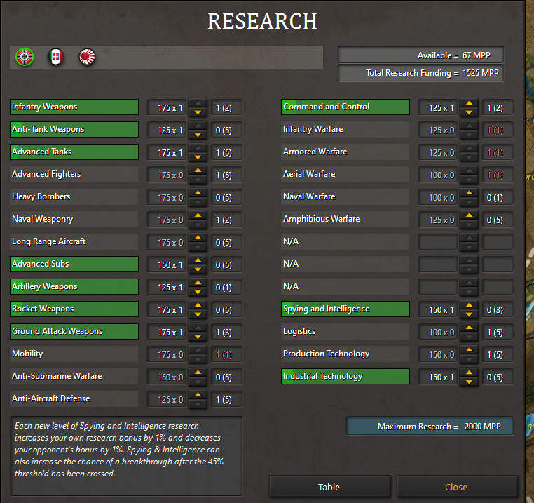Select the Anti-Tank Weapons research category
This screenshot has height=503, width=534.
tap(74, 130)
